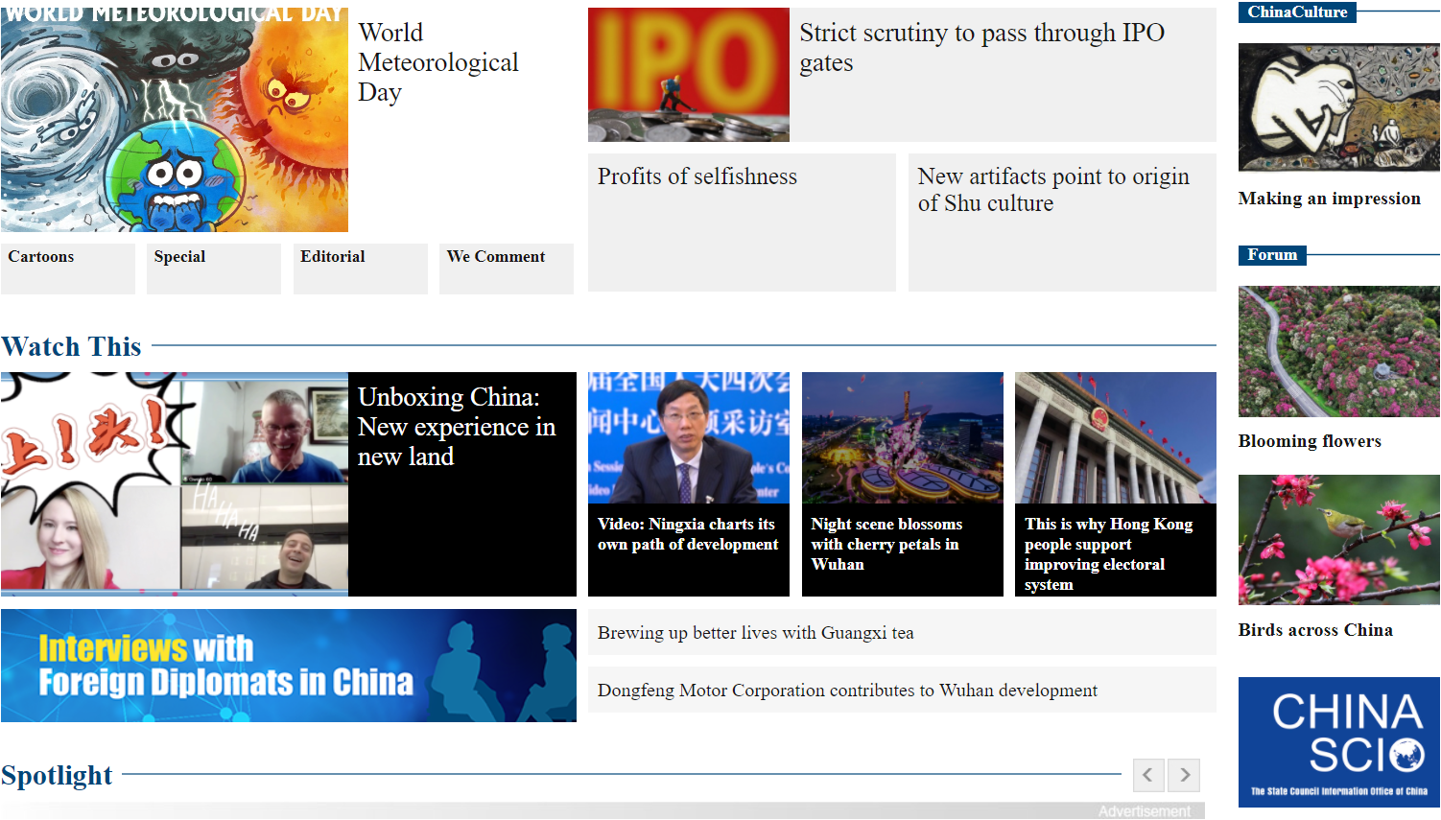This screenshot has height=820, width=1441.
Task: Open 'New artifacts point to origin of Shu culture'
Action: tap(1052, 190)
